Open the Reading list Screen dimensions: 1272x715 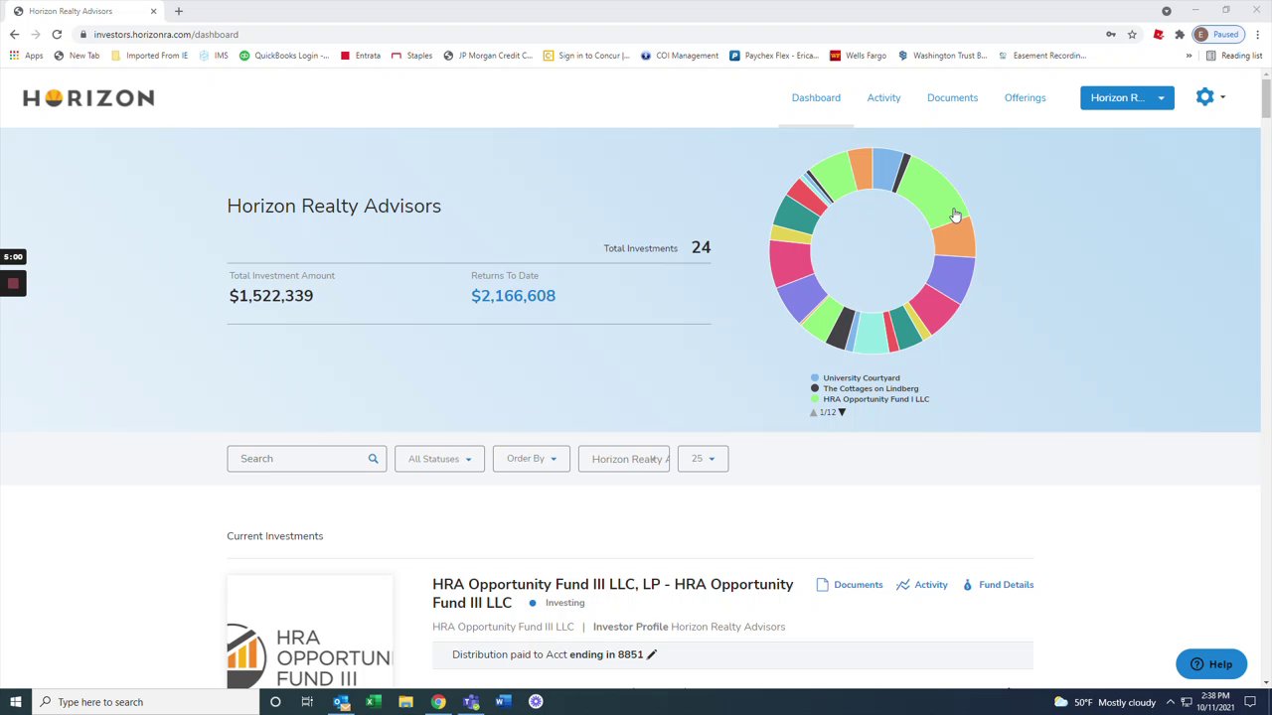[x=1234, y=56]
